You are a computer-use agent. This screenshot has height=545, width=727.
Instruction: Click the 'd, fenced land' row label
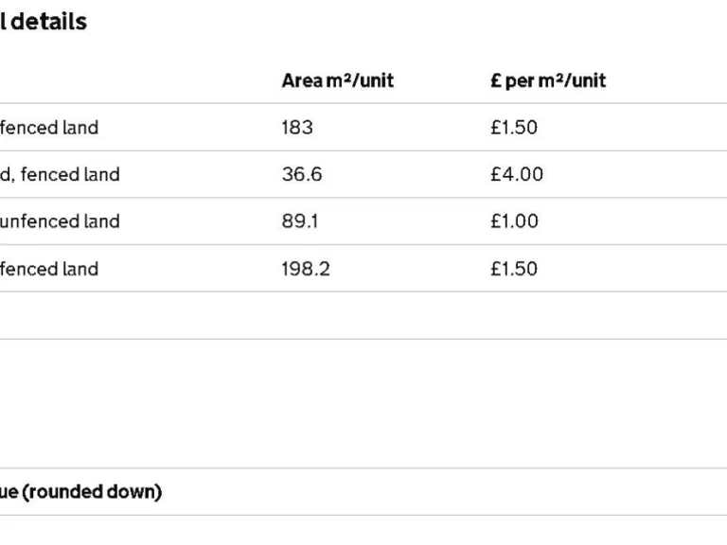click(x=60, y=174)
